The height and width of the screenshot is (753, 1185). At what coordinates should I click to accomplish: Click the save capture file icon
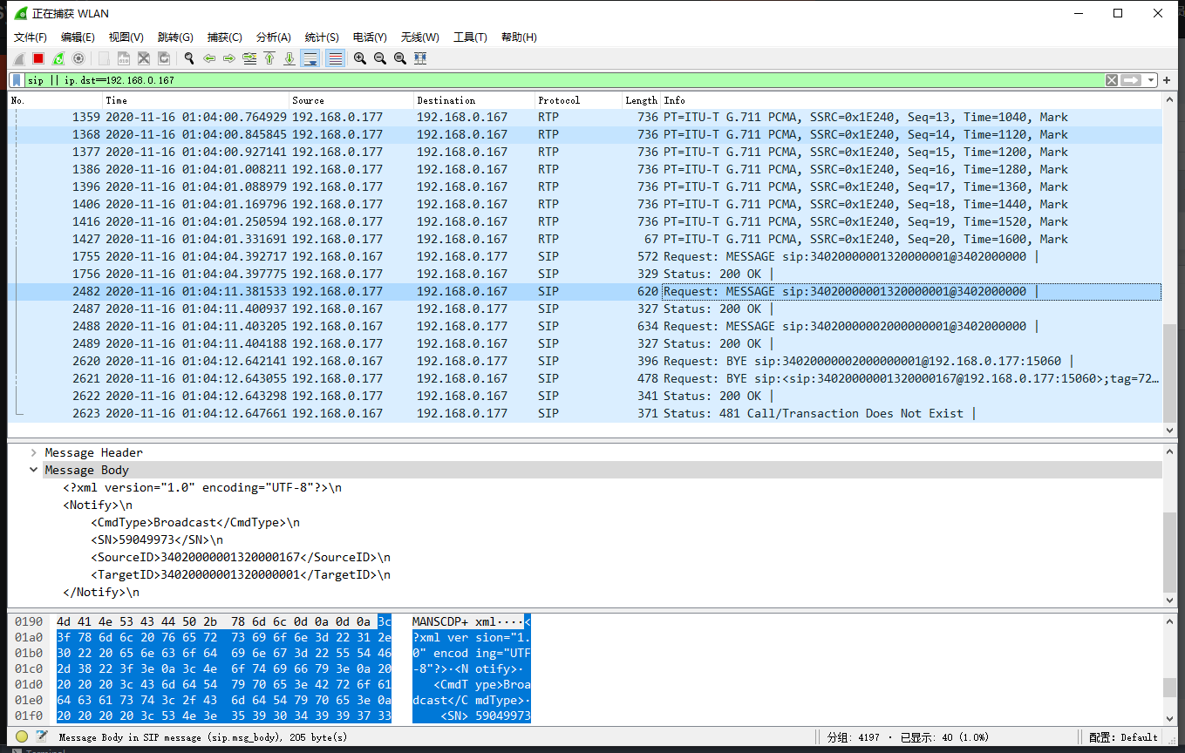(124, 58)
